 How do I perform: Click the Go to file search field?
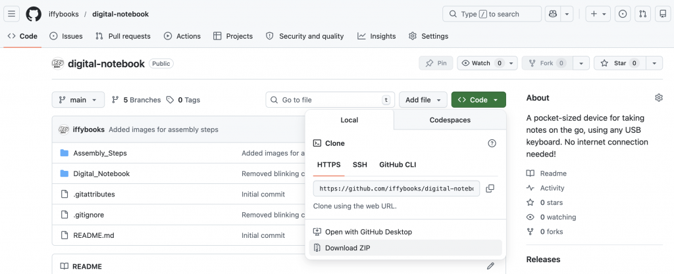329,100
